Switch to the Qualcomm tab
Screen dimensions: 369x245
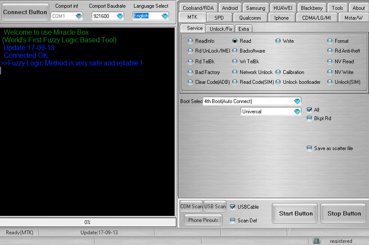[x=250, y=18]
